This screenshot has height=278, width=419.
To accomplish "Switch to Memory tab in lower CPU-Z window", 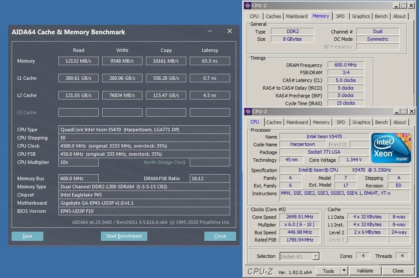I will point(321,122).
